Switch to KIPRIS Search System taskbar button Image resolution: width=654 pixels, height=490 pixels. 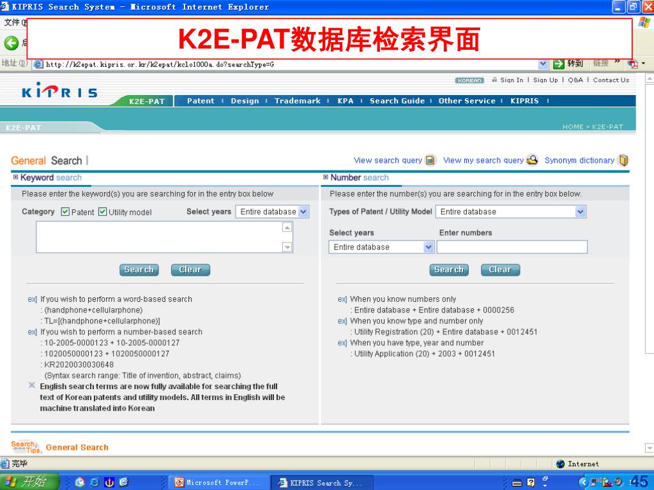click(x=322, y=482)
